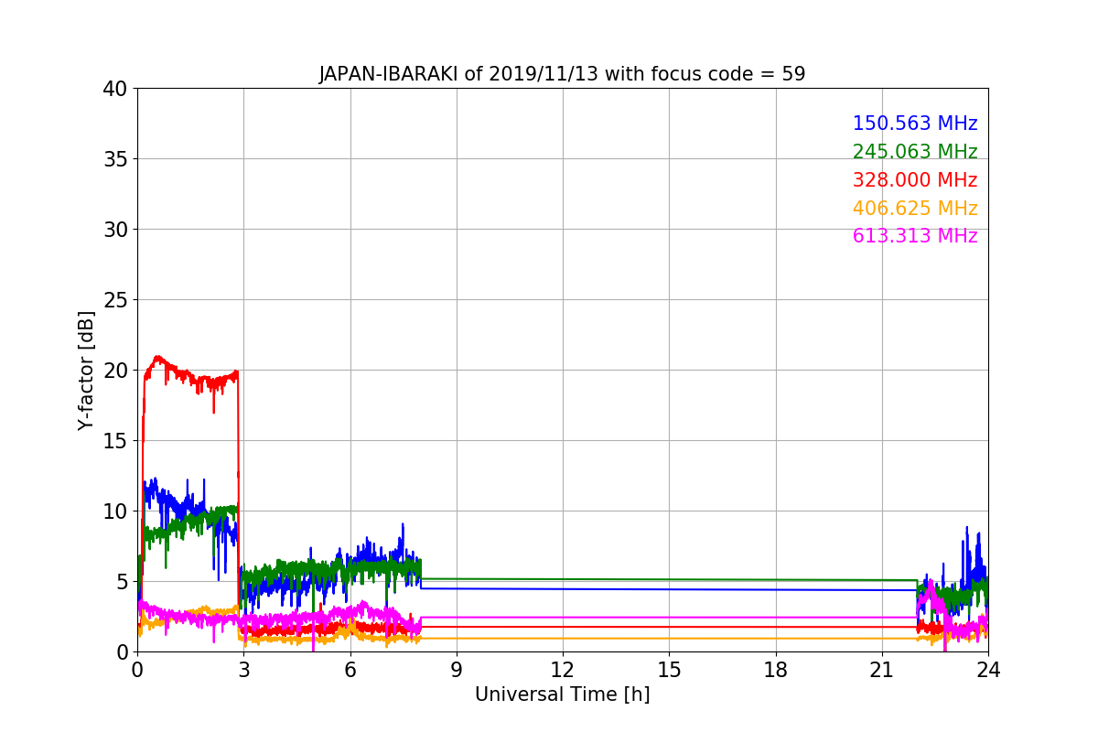Image resolution: width=1098 pixels, height=732 pixels.
Task: Click the y-axis tick label 25
Action: click(115, 300)
